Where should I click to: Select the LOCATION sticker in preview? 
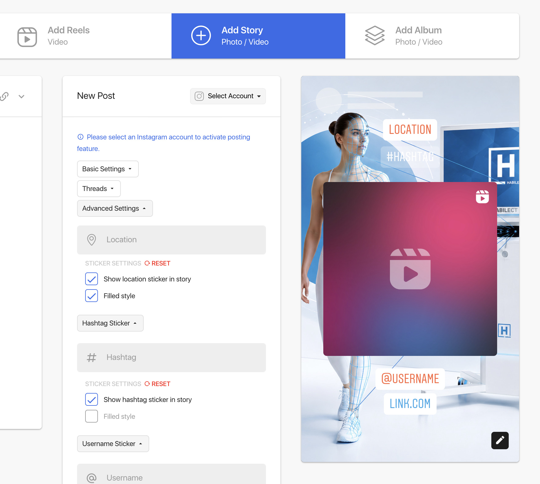(410, 130)
